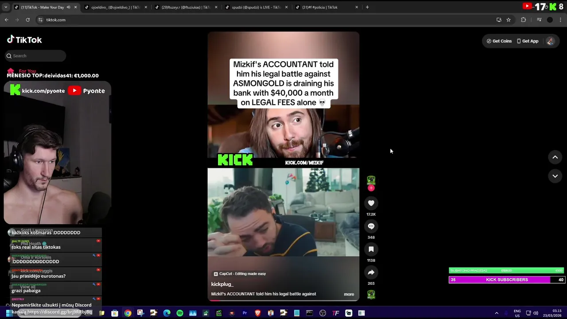Bookmark the video with the save icon

click(371, 249)
